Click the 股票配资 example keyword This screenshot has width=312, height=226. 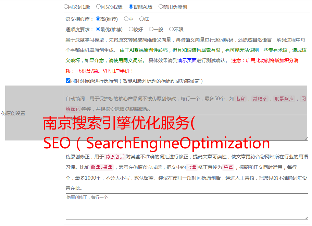[284, 99]
